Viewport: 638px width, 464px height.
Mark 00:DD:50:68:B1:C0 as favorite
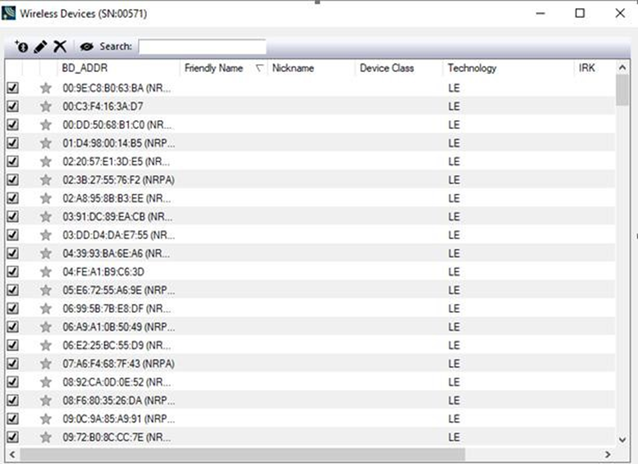[45, 125]
